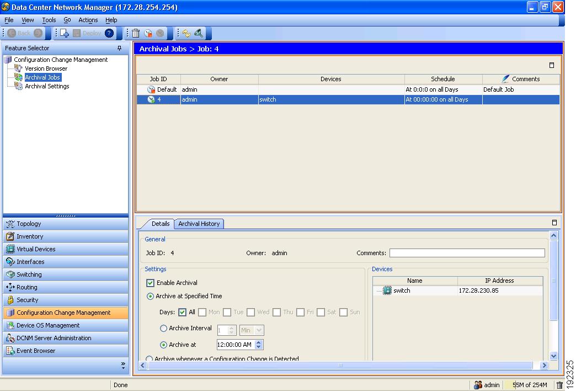Uncheck the Enable Archival checkbox
576x391 pixels.
(150, 283)
